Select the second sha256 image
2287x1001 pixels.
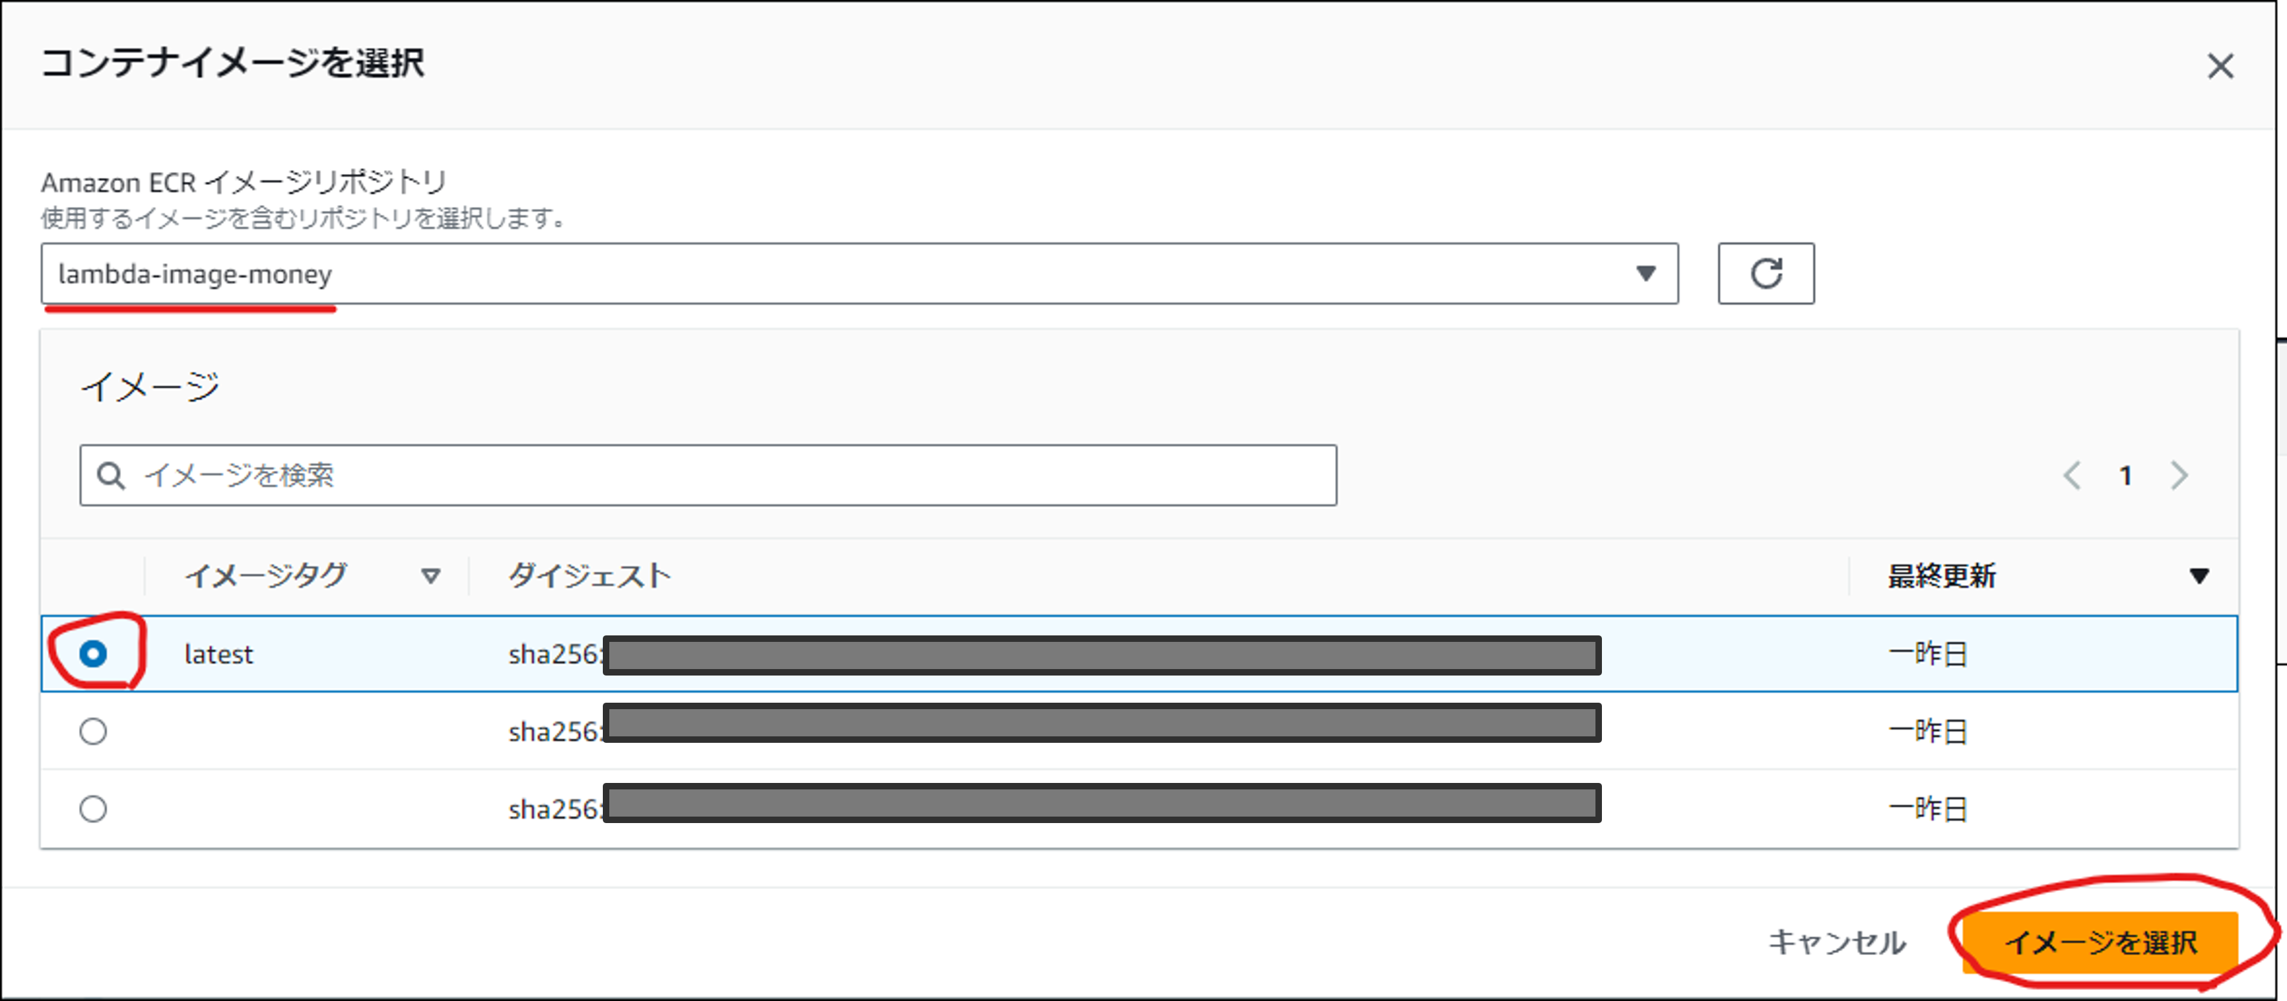[x=93, y=731]
